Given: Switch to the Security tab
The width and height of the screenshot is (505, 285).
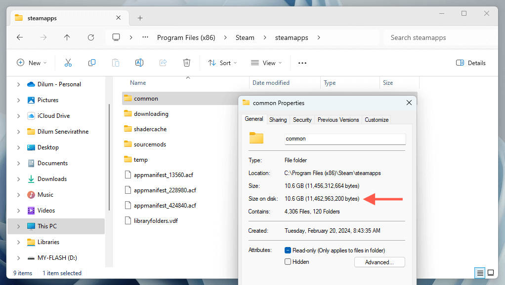Looking at the screenshot, I should (x=302, y=120).
